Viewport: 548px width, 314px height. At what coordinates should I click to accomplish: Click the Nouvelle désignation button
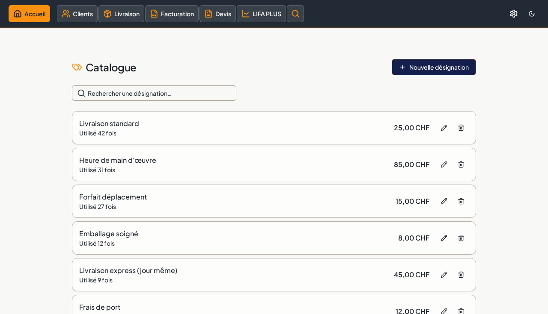click(434, 67)
